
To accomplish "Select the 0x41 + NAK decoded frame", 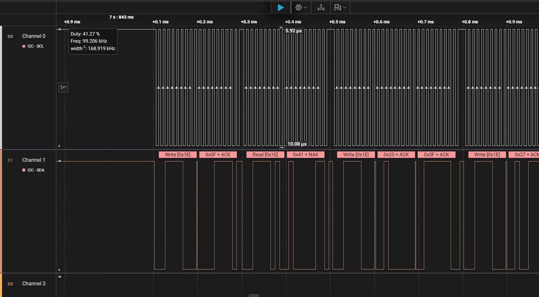I will click(306, 155).
